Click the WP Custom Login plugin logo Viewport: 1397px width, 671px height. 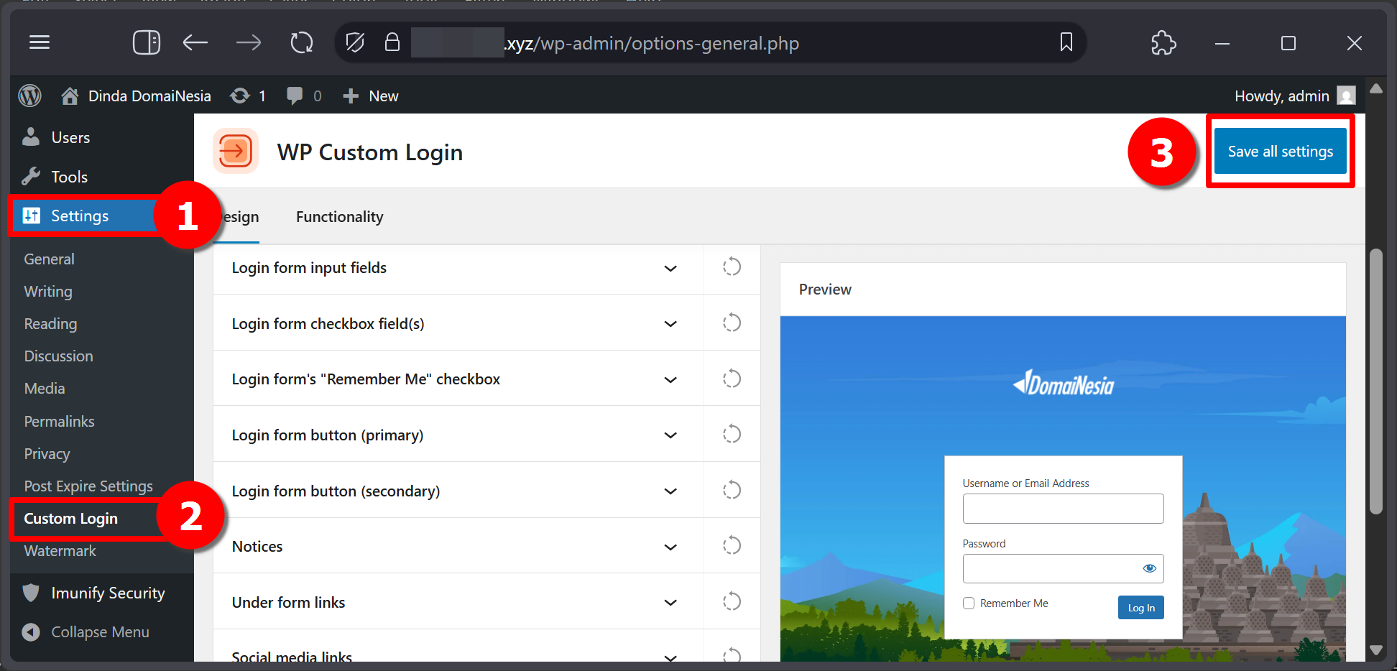click(236, 152)
